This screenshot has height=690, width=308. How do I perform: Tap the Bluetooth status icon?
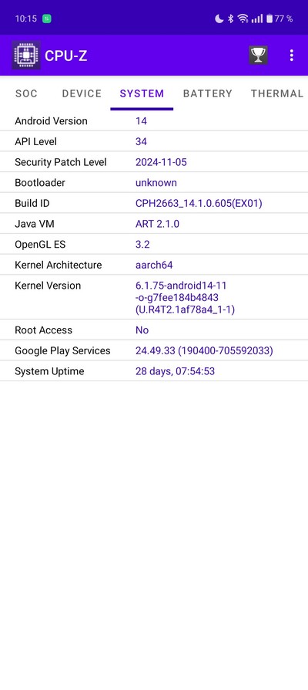(x=230, y=19)
